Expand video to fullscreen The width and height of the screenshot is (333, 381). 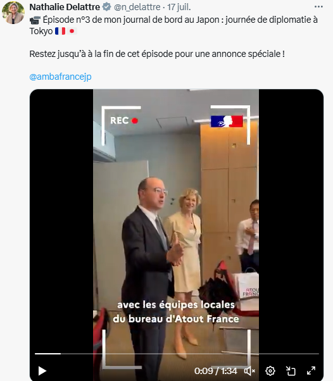[311, 371]
